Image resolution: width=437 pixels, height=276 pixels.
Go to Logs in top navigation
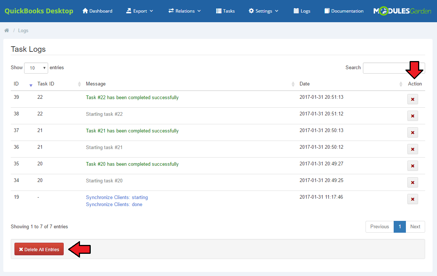click(302, 11)
